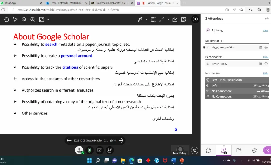
Task: Open Amor Rebey row list icon
Action: coord(261,64)
